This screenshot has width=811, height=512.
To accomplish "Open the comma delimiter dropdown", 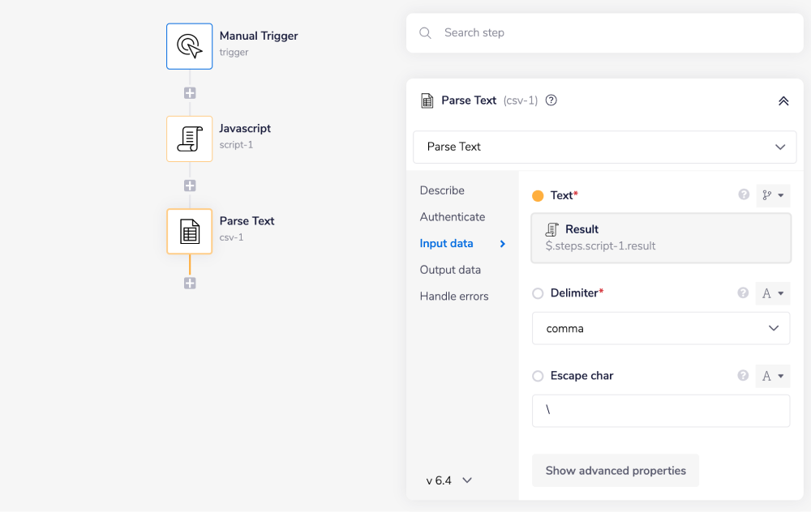I will pyautogui.click(x=660, y=328).
